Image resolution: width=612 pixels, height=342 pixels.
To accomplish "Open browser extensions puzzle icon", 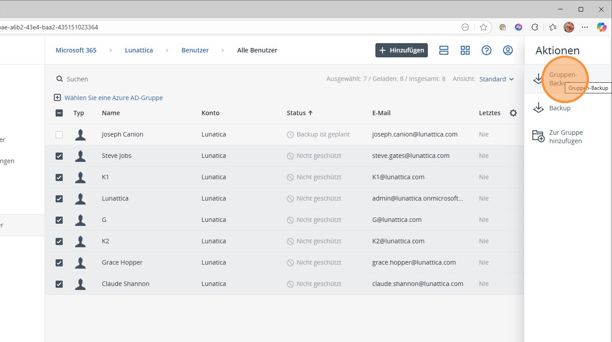I will pyautogui.click(x=535, y=27).
